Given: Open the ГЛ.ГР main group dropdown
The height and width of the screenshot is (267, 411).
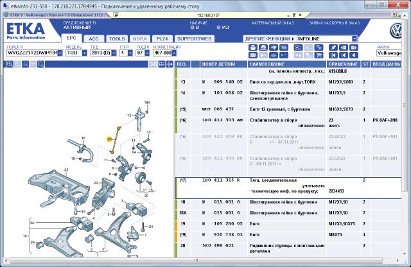Looking at the screenshot, I should [130, 53].
